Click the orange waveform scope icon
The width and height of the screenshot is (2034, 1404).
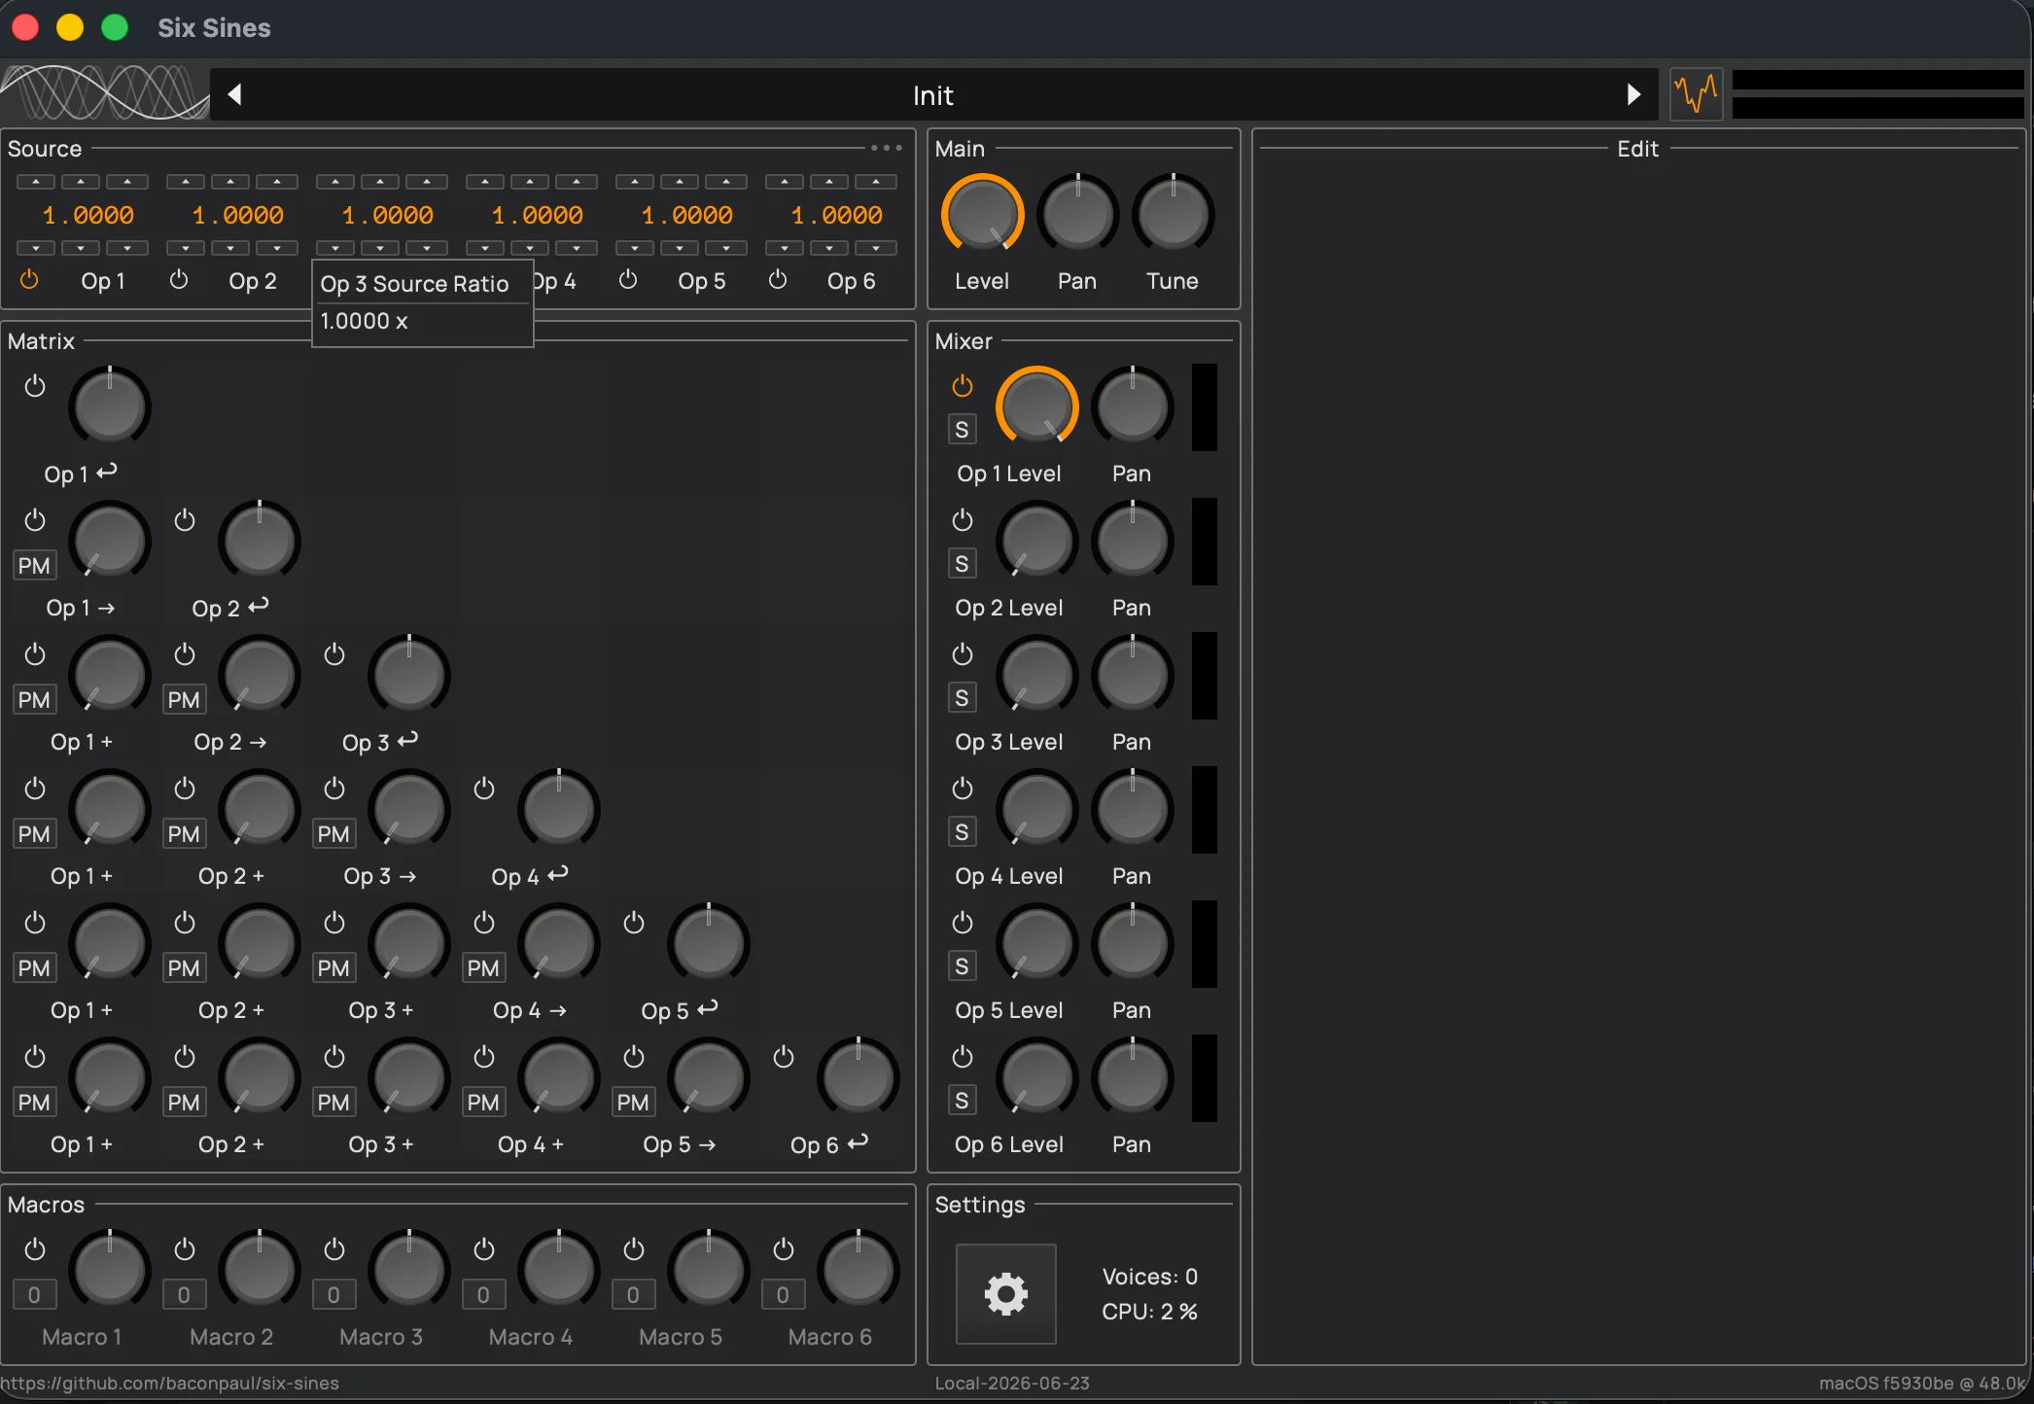[1696, 94]
